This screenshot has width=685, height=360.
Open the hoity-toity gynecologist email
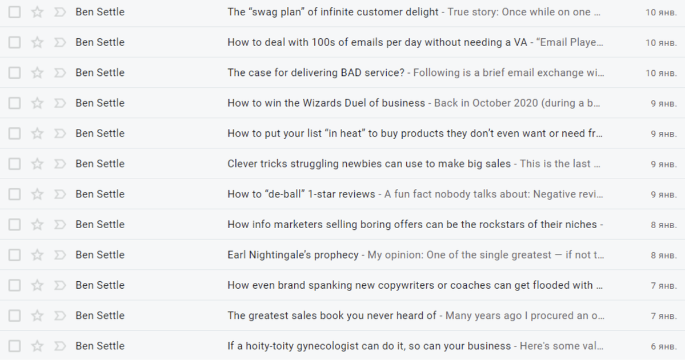tap(368, 346)
